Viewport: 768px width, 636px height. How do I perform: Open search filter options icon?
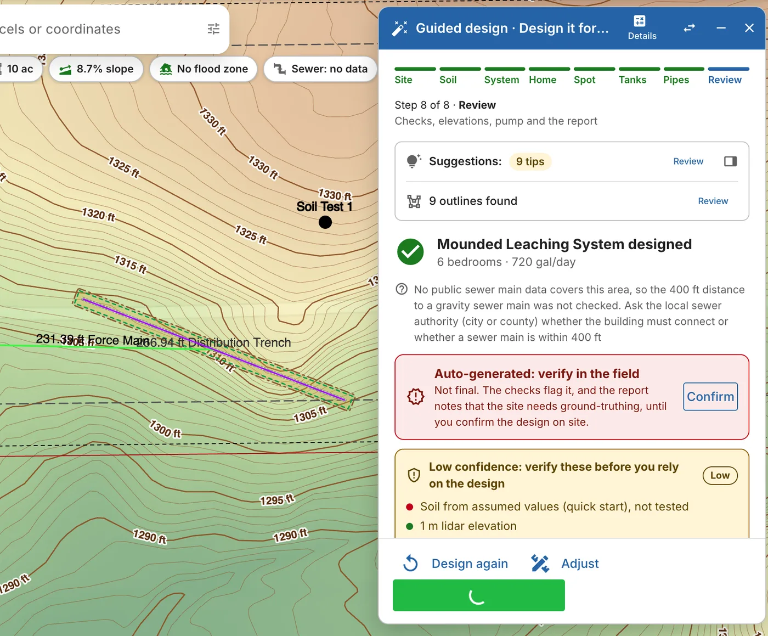tap(213, 29)
